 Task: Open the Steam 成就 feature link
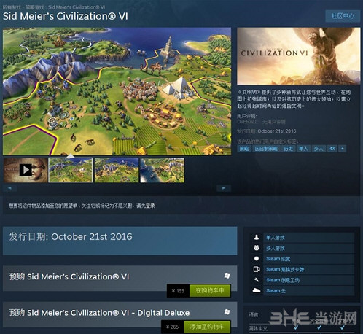[278, 259]
